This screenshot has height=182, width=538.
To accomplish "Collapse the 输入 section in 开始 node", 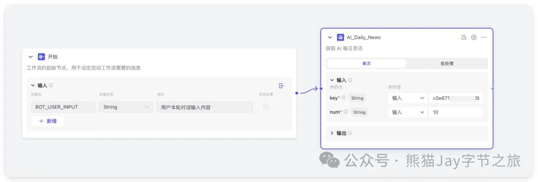I will pos(33,85).
